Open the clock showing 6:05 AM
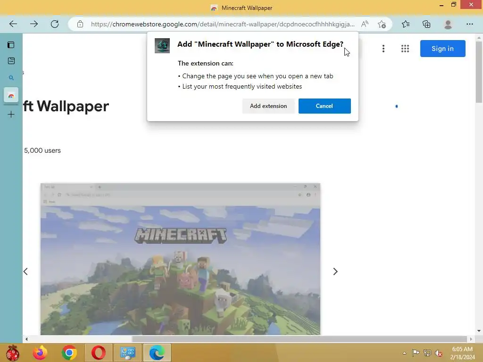 coord(462,353)
